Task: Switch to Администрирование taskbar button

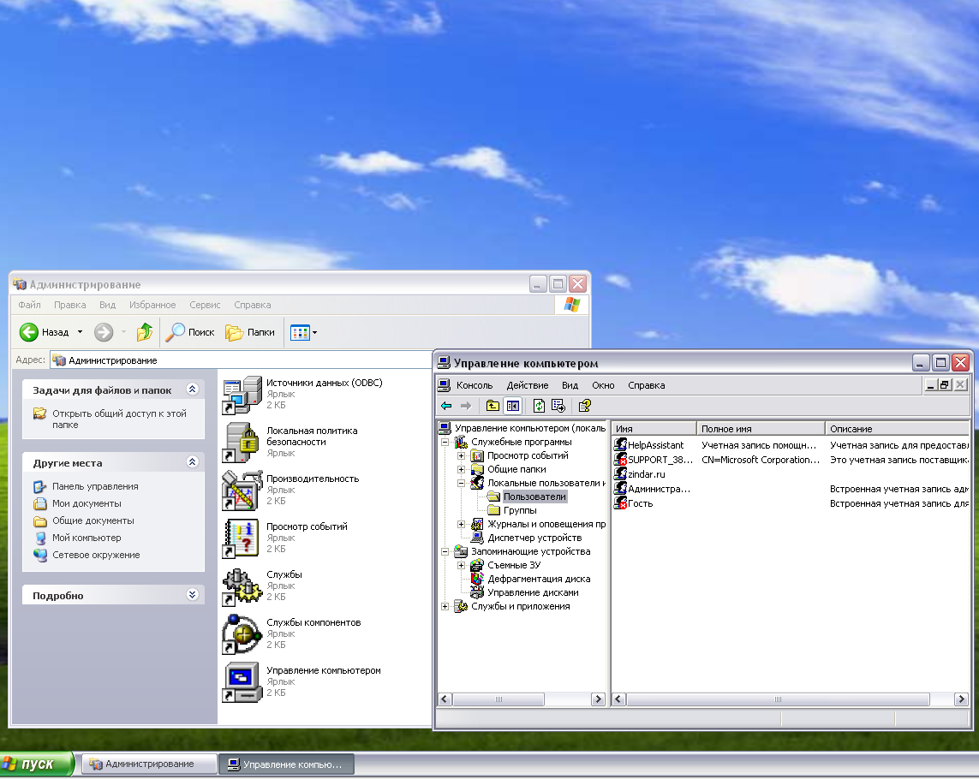Action: (149, 764)
